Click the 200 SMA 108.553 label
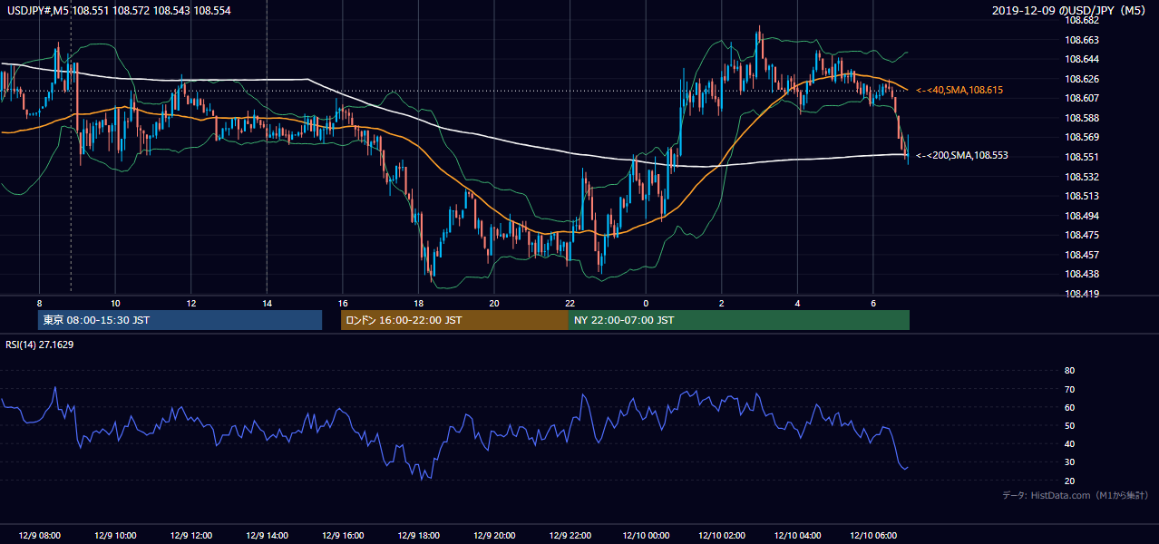 click(962, 155)
